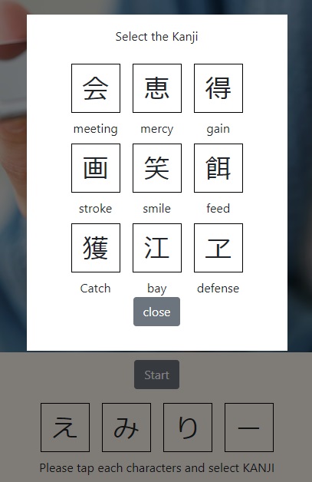Tap the long vowel ー character box

(x=249, y=428)
